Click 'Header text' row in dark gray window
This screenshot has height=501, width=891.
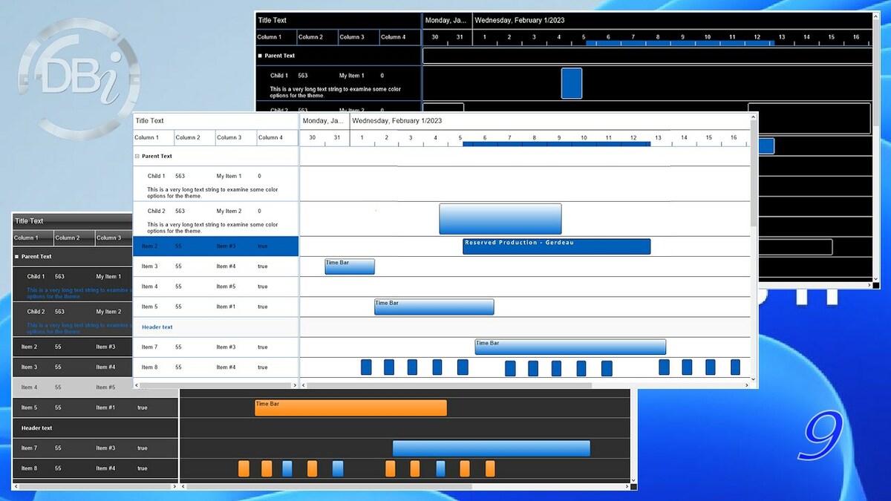pos(95,428)
